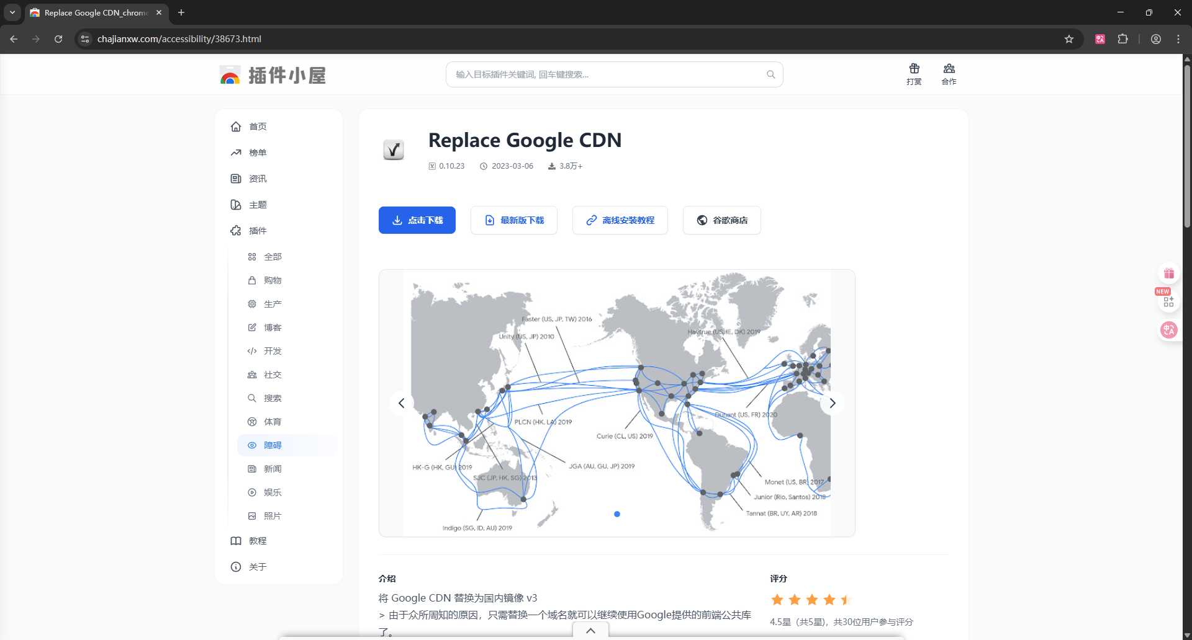
Task: Open the 榜单 rankings chart icon
Action: [x=236, y=152]
